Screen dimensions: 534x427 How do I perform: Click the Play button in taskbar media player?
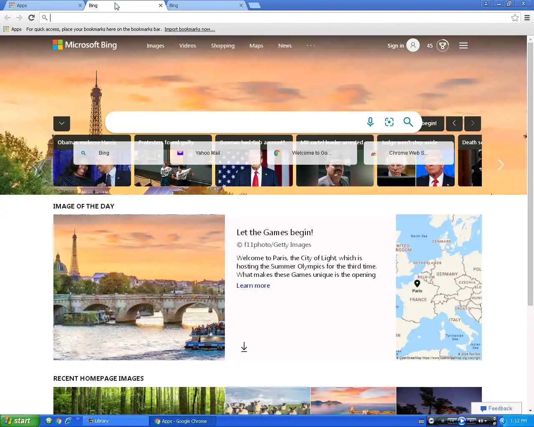click(462, 421)
